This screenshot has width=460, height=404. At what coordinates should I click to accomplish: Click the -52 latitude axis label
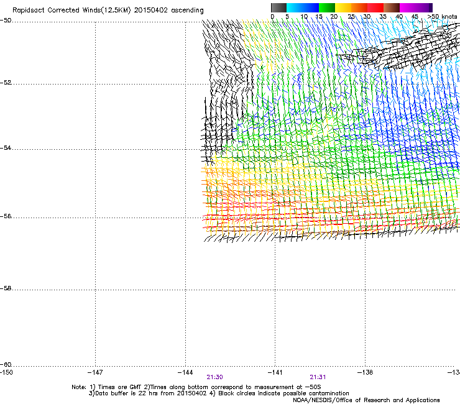tap(6, 83)
